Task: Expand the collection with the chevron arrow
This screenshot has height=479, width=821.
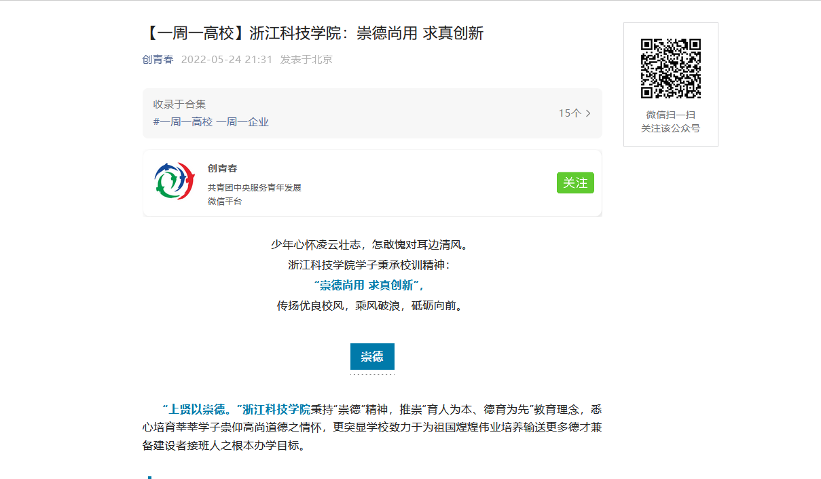Action: coord(588,113)
